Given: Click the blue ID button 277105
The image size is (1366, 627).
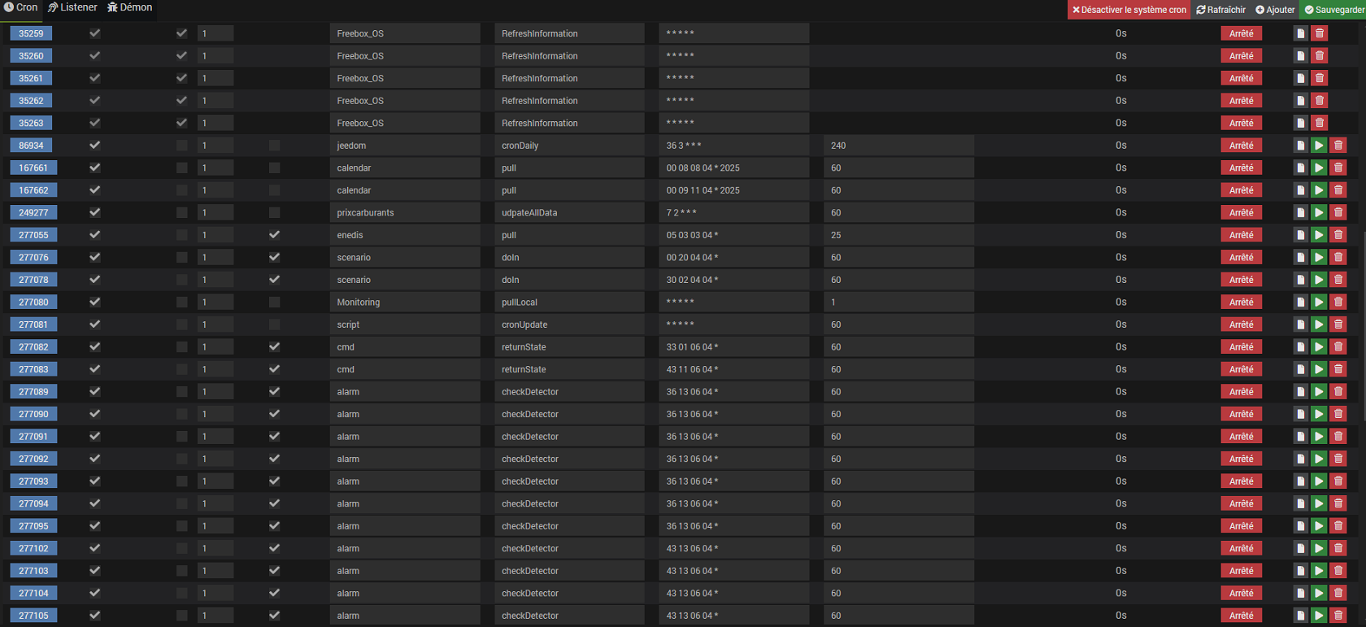Looking at the screenshot, I should pyautogui.click(x=33, y=616).
